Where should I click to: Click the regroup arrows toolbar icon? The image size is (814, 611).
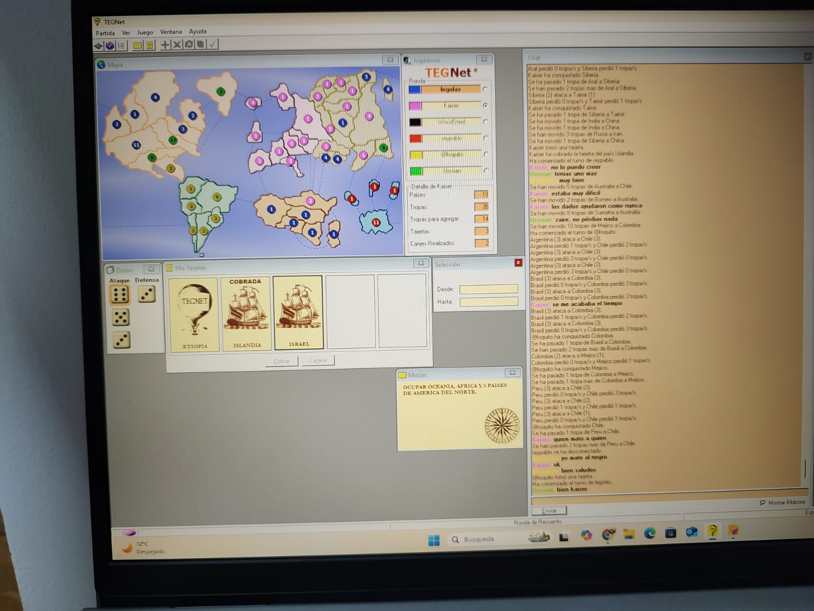click(189, 45)
